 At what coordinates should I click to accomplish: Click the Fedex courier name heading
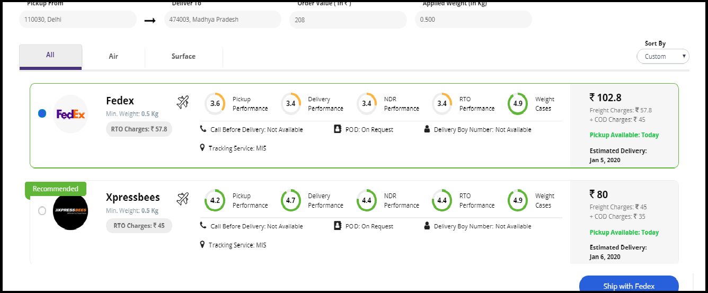(120, 101)
